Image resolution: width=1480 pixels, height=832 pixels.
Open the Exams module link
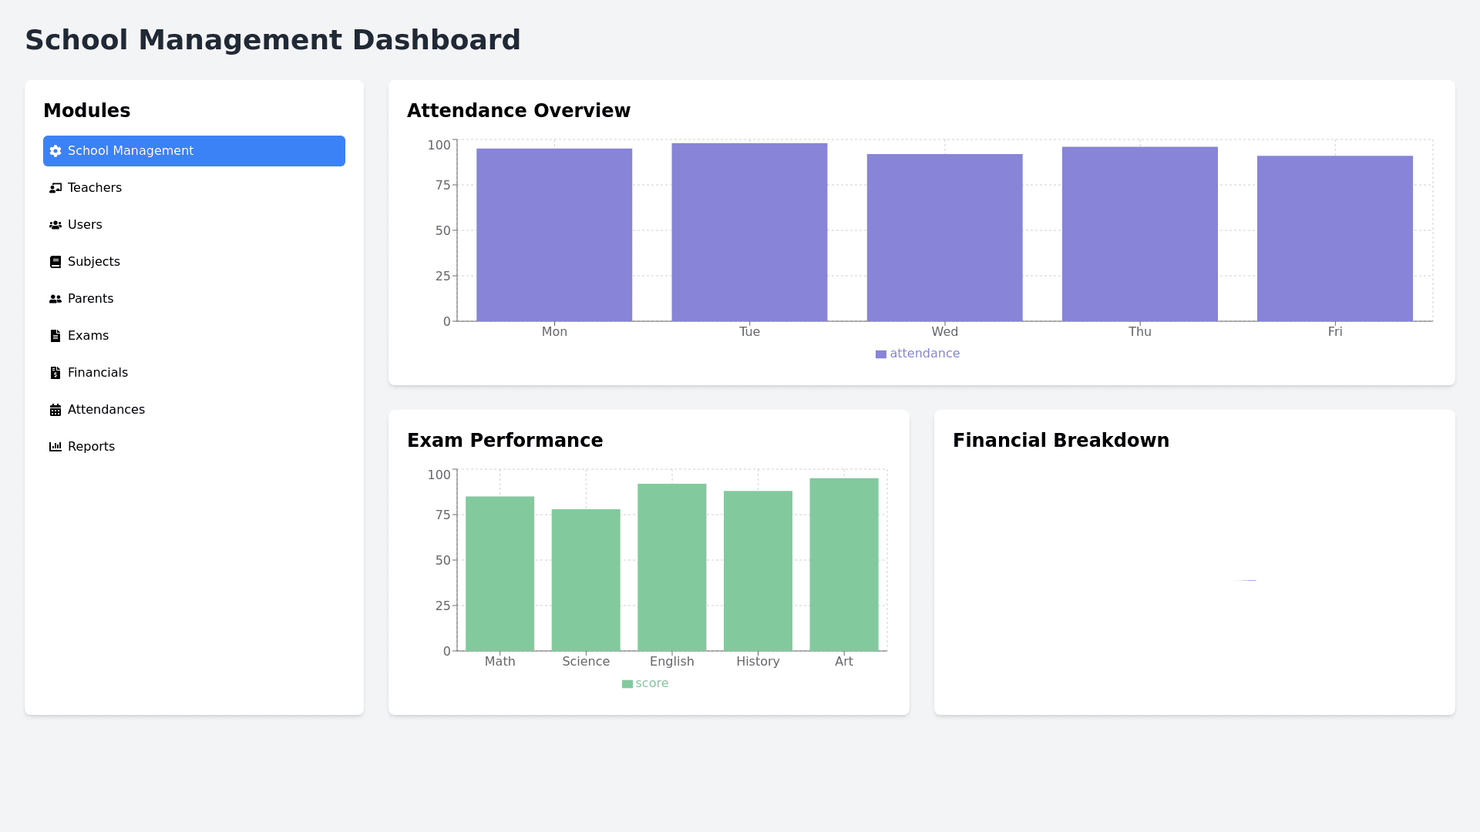coord(88,336)
